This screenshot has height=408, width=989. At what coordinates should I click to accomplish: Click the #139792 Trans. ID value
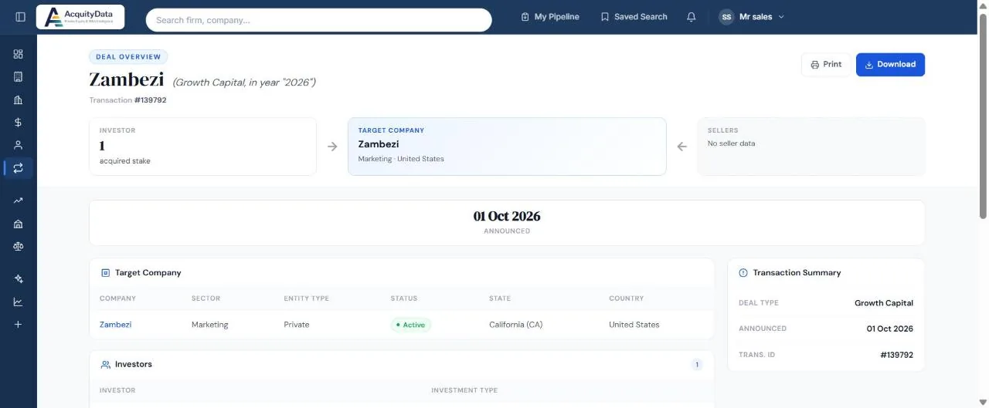coord(897,356)
